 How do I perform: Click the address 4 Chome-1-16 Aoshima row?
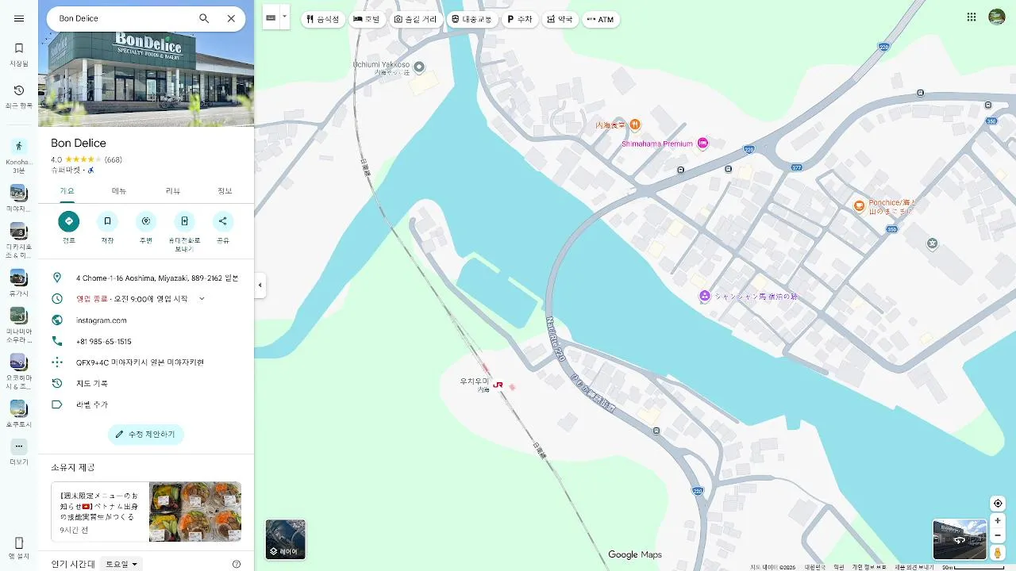coord(146,278)
